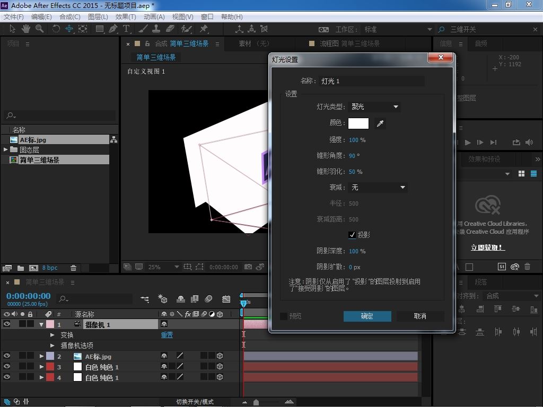Viewport: 543px width, 407px height.
Task: Select the Puppet Pin tool
Action: 204,29
